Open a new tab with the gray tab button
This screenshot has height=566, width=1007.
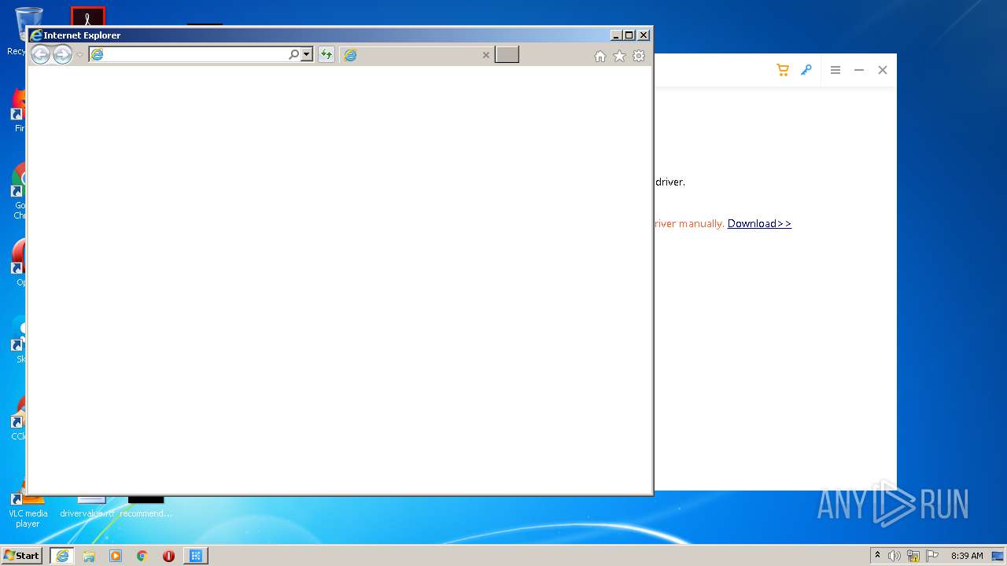[x=507, y=54]
